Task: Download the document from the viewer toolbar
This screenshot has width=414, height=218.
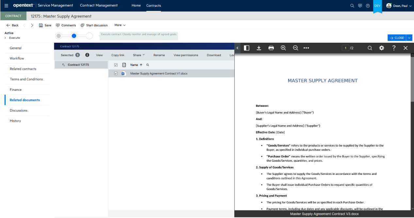Action: pos(258,48)
